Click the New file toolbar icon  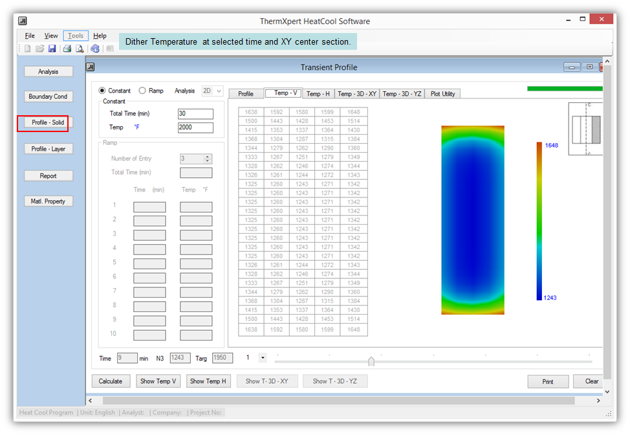click(27, 49)
